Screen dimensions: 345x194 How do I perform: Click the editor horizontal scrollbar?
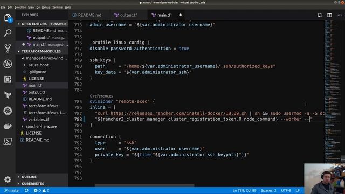click(144, 185)
